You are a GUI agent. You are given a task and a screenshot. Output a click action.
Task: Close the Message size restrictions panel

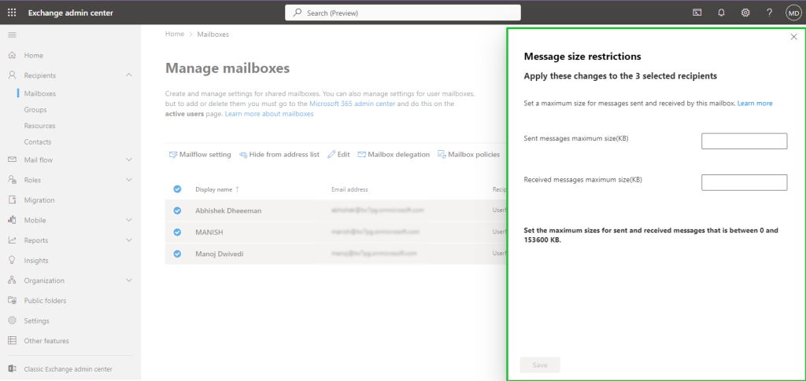(793, 37)
